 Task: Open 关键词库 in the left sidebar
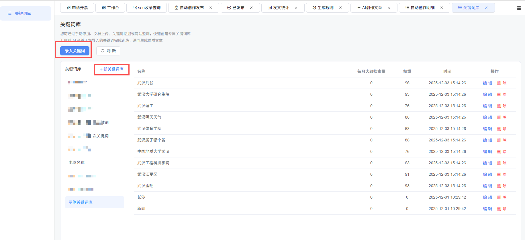coord(23,13)
